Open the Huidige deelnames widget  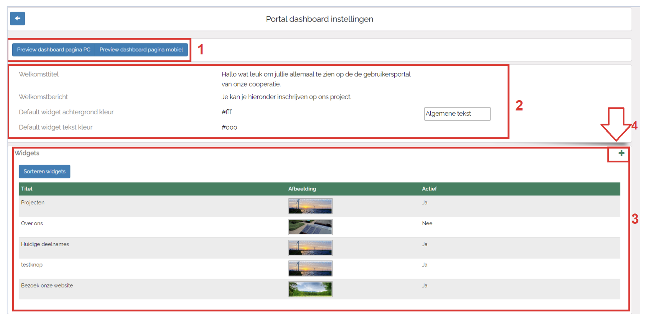click(x=45, y=244)
